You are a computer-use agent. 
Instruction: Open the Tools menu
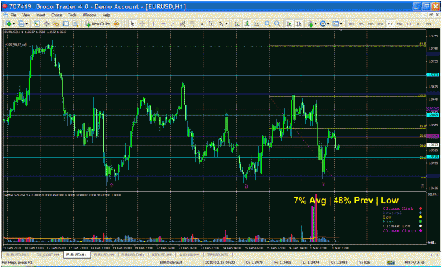tap(72, 15)
